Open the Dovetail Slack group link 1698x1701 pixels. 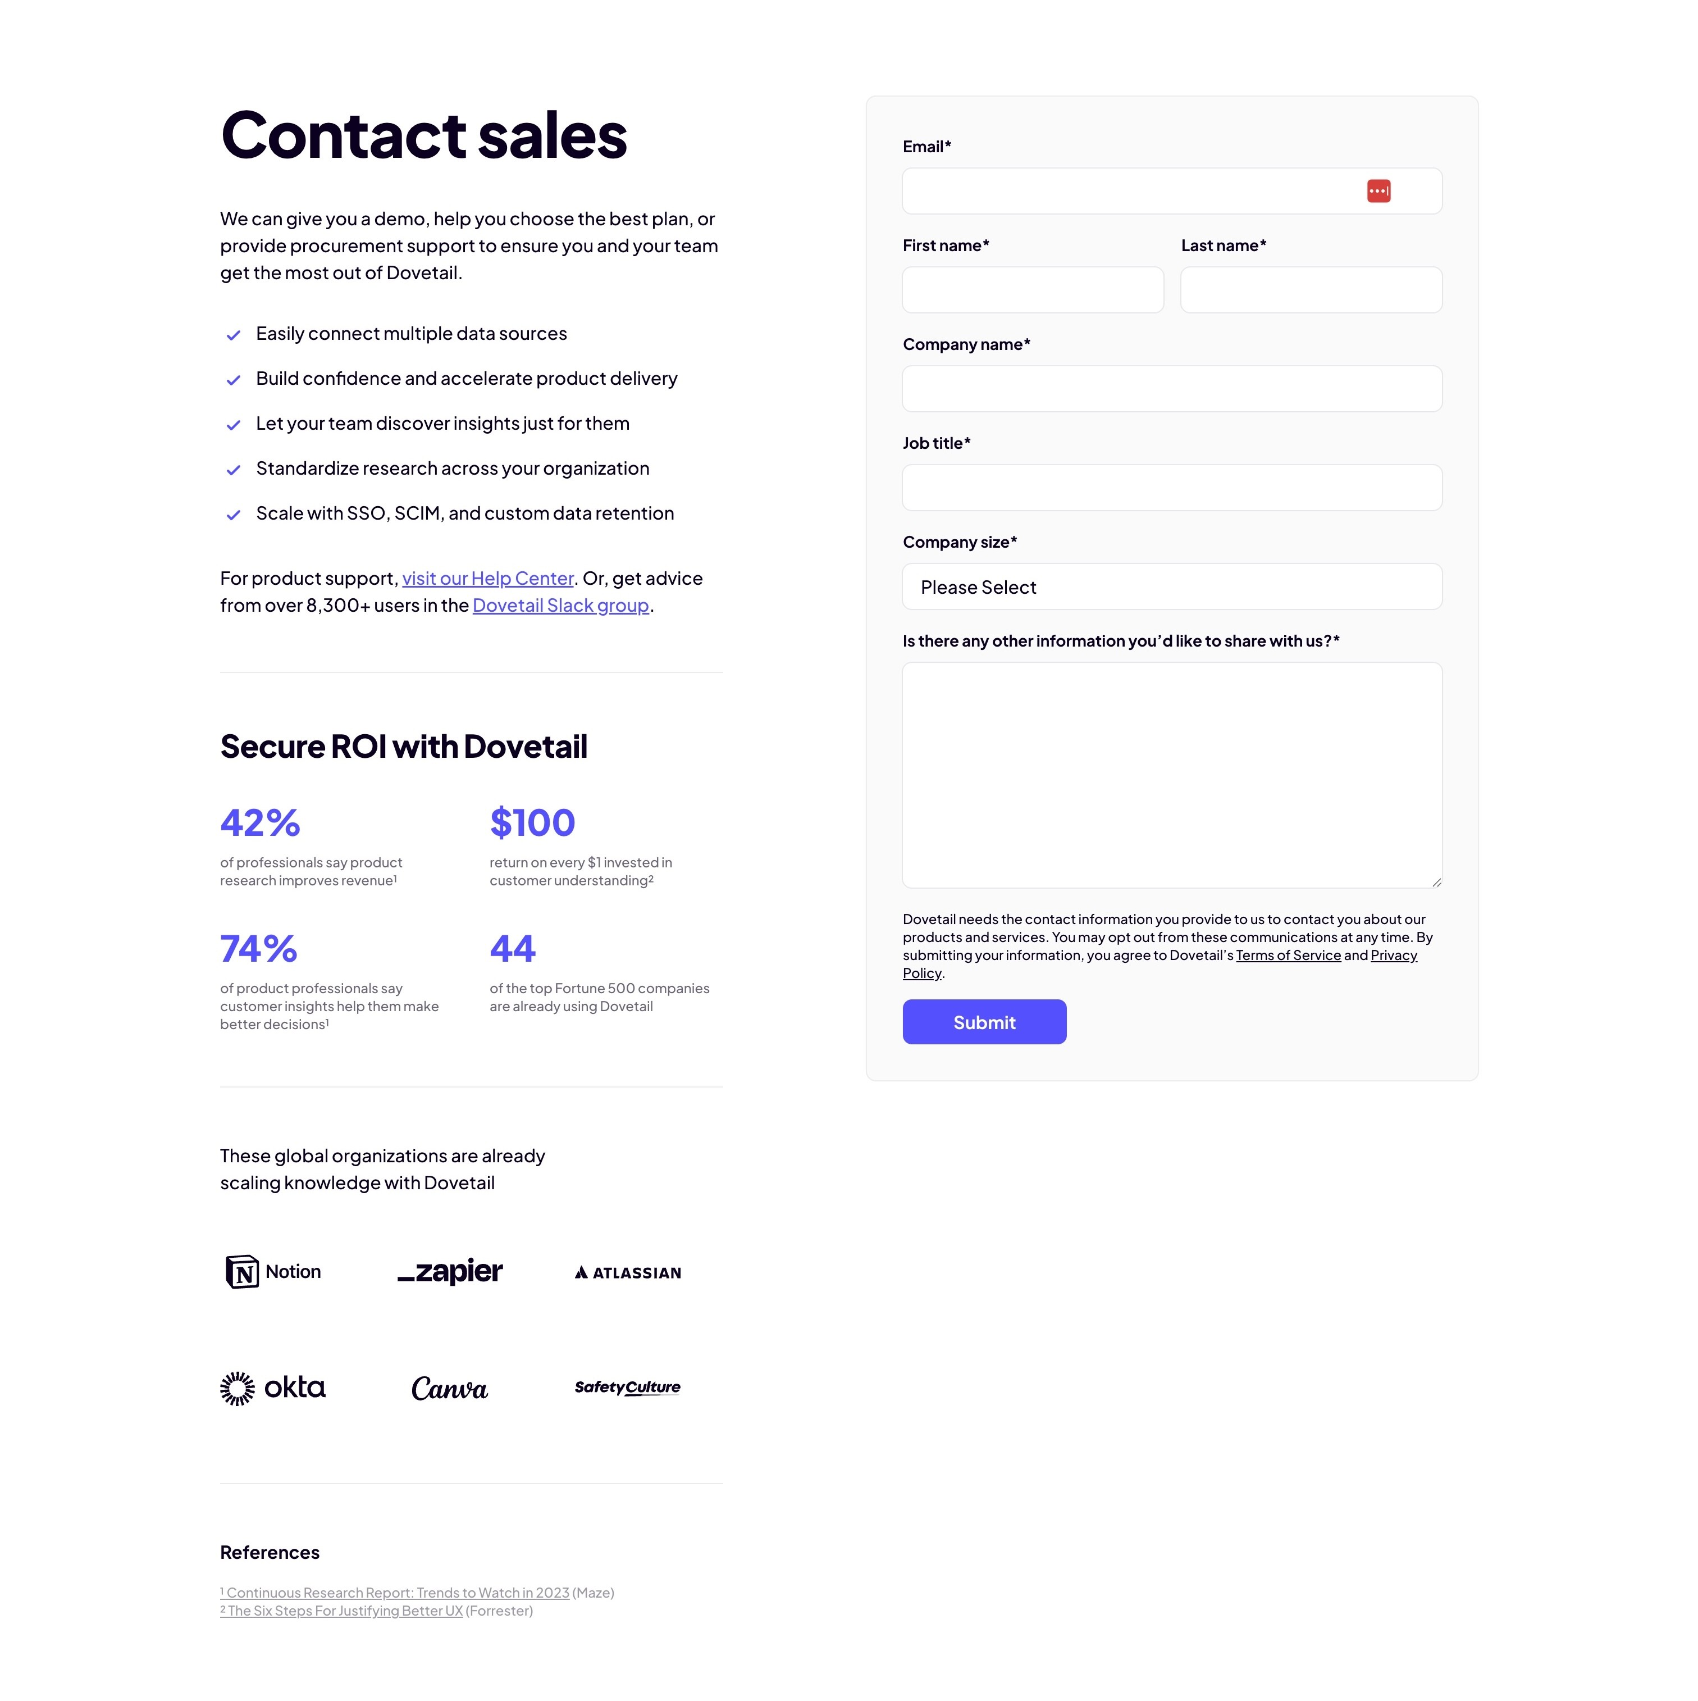(561, 606)
